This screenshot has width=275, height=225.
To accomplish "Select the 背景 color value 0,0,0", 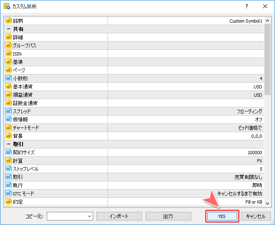I will point(257,136).
